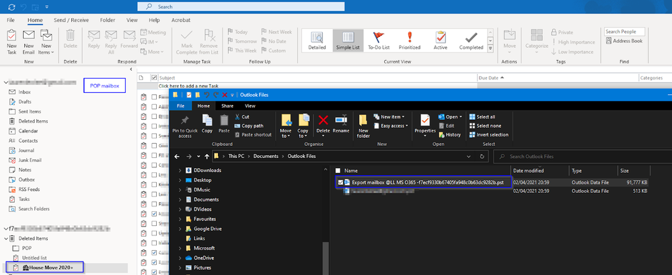Click New folder icon in Explorer

pos(363,126)
